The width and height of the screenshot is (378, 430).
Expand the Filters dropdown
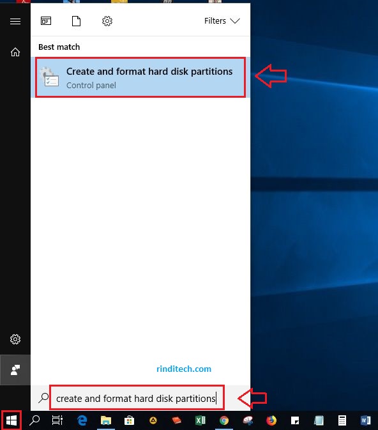point(222,21)
